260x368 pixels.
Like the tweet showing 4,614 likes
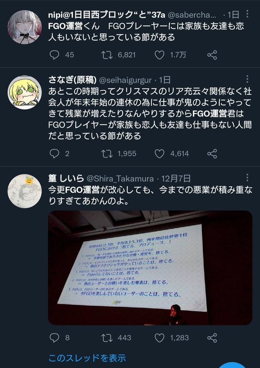click(x=159, y=154)
